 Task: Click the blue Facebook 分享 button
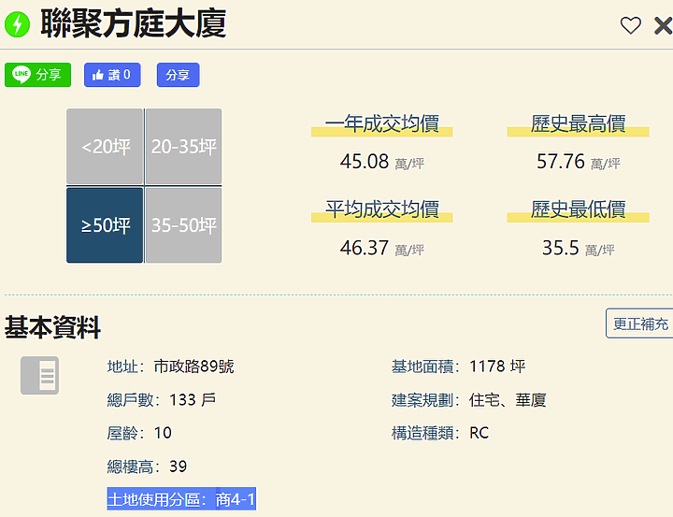coord(178,75)
